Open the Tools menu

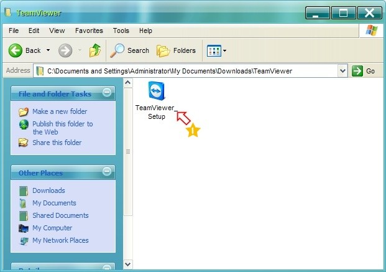[x=121, y=30]
